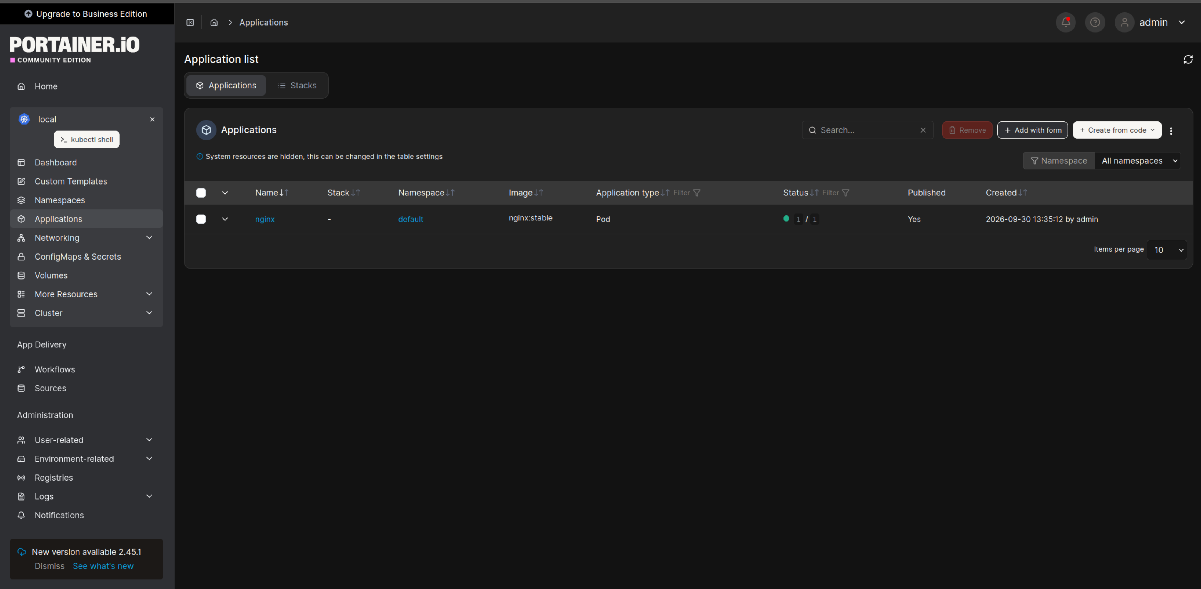Viewport: 1201px width, 589px height.
Task: Open Workflows under App Delivery
Action: pyautogui.click(x=86, y=369)
